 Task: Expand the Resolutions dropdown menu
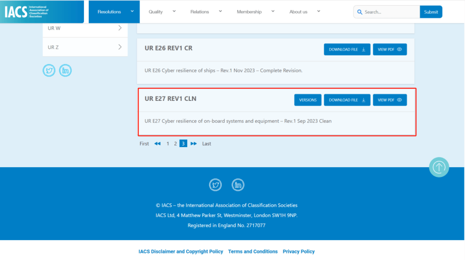coord(132,11)
